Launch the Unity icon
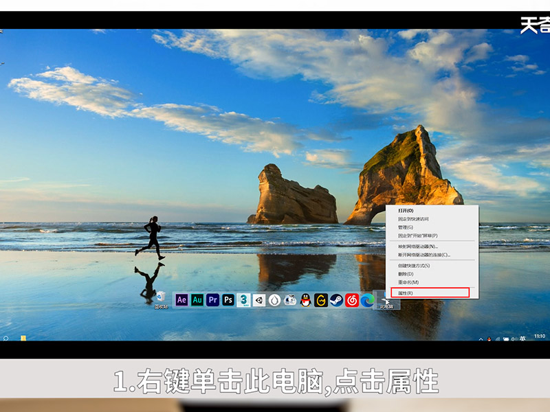The width and height of the screenshot is (550, 412). coord(259,300)
